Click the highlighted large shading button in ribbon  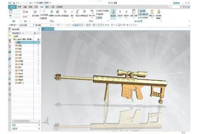(113, 12)
